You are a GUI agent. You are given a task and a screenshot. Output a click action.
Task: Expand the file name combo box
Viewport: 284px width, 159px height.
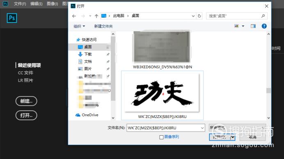pos(202,128)
